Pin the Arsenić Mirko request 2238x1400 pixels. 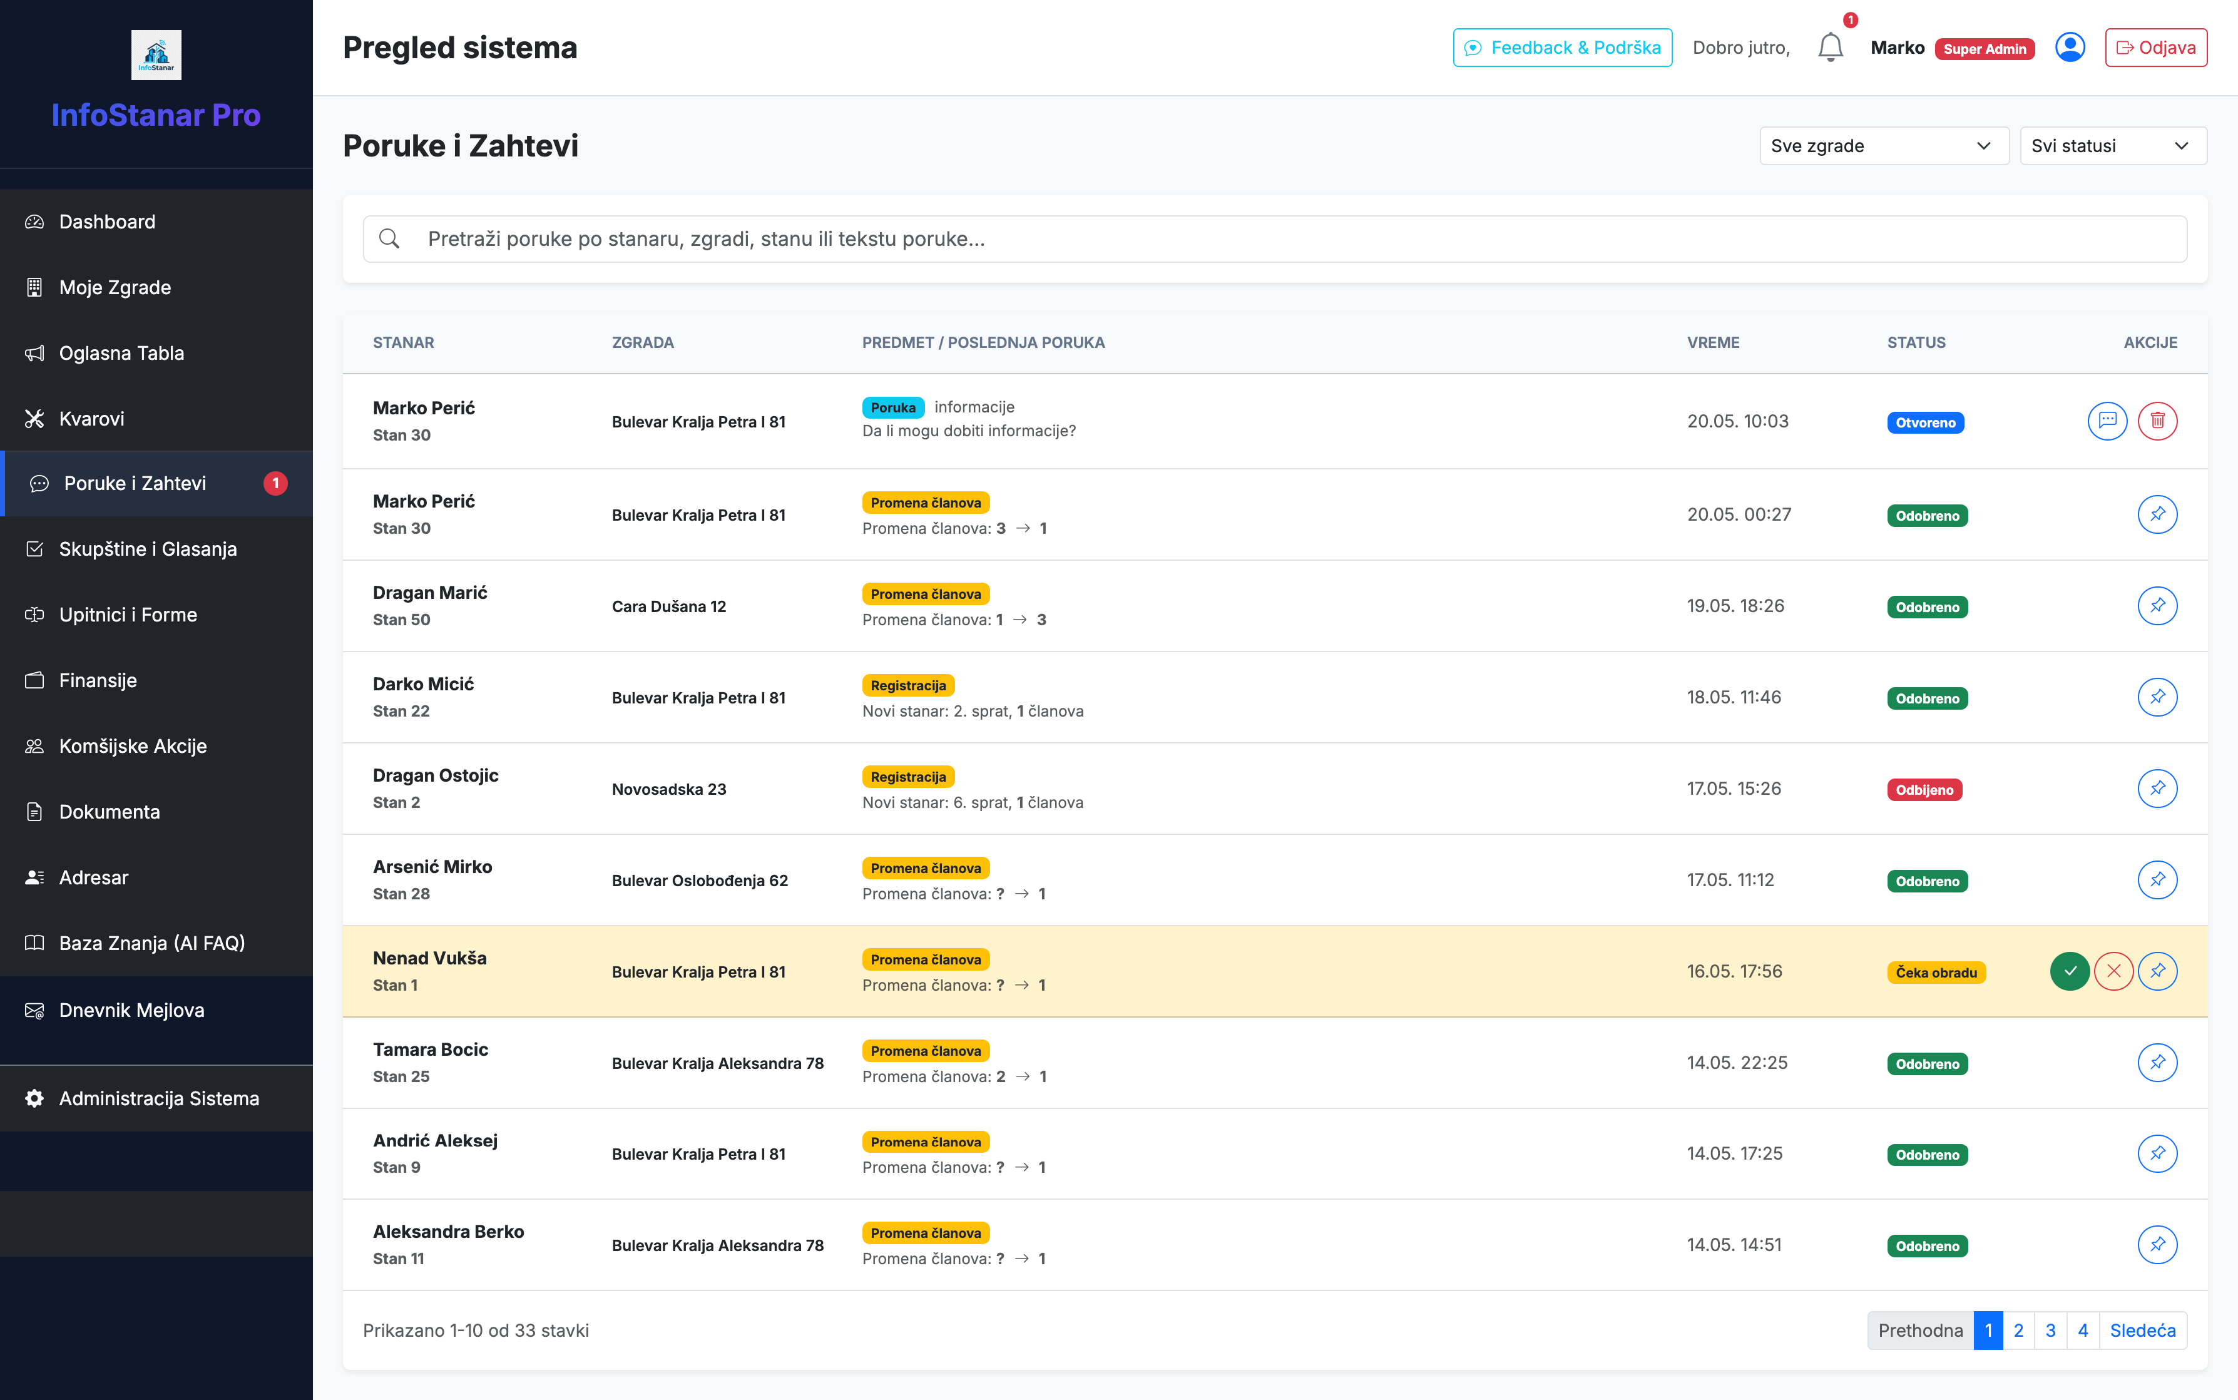(x=2157, y=880)
